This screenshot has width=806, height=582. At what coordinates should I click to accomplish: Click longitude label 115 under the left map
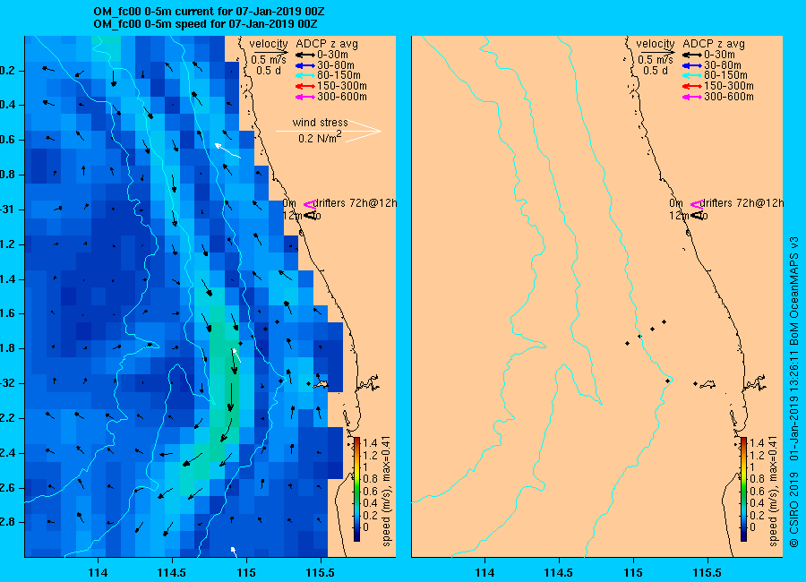[246, 572]
